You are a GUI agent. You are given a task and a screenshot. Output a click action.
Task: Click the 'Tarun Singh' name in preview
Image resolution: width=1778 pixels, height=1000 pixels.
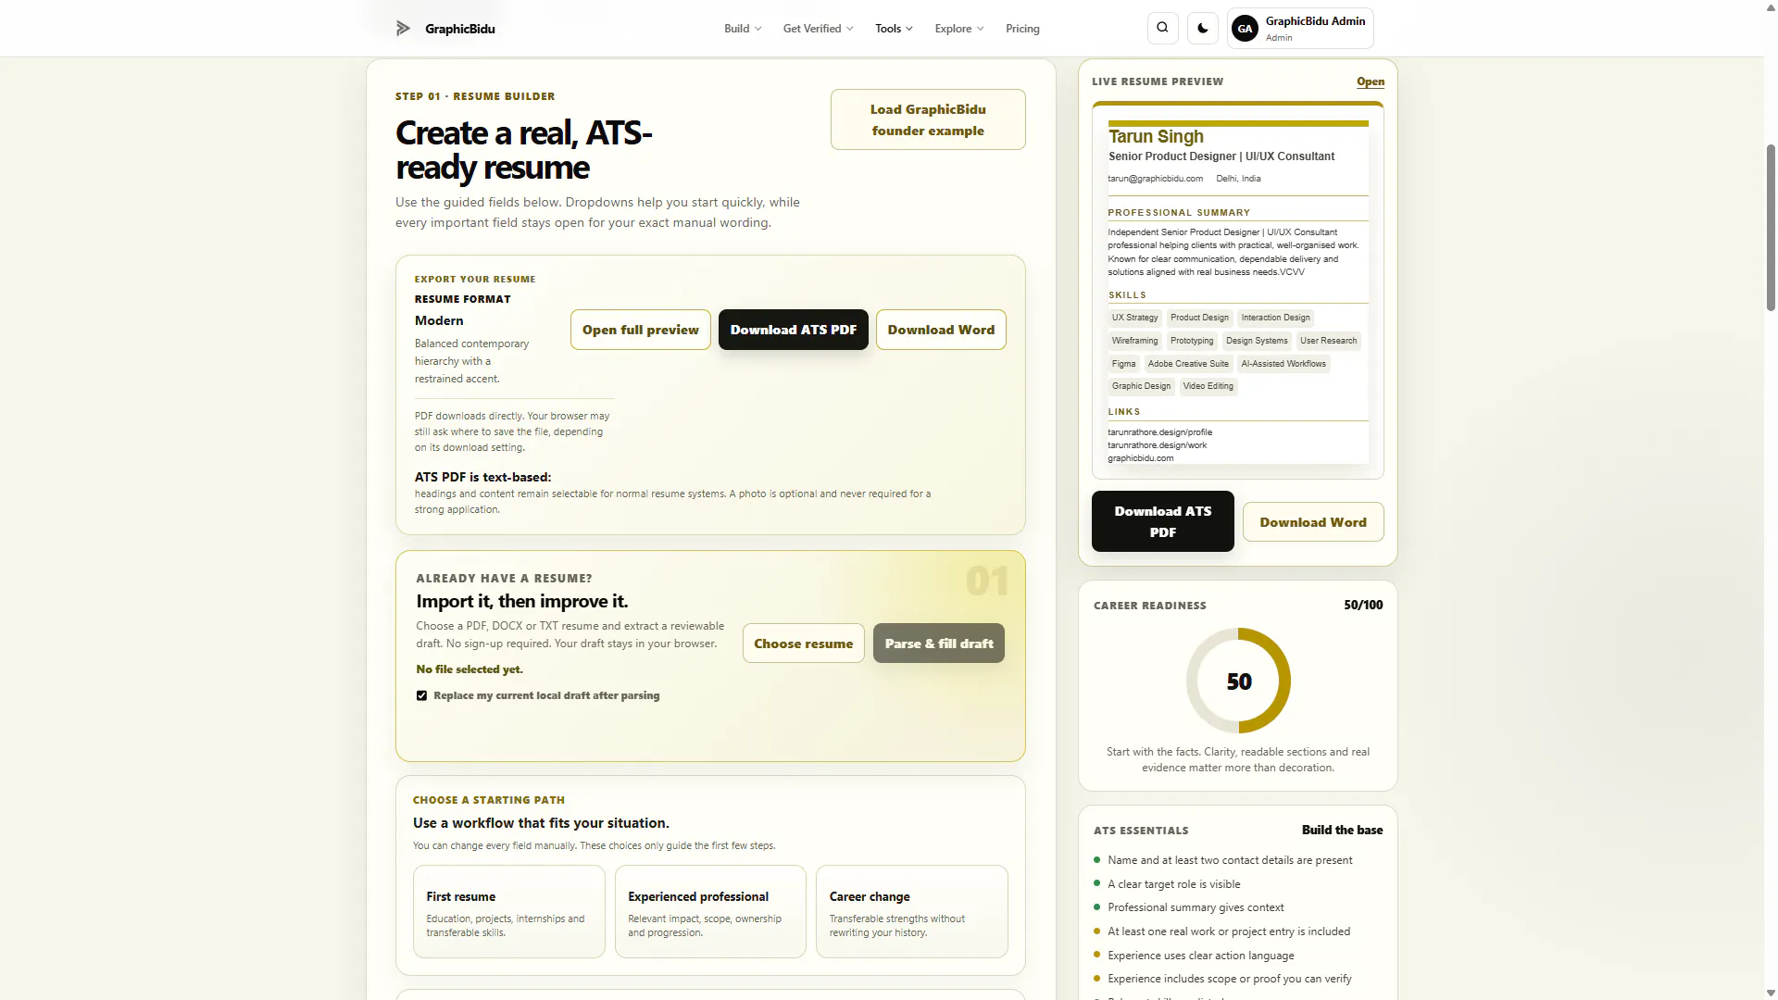(x=1156, y=137)
